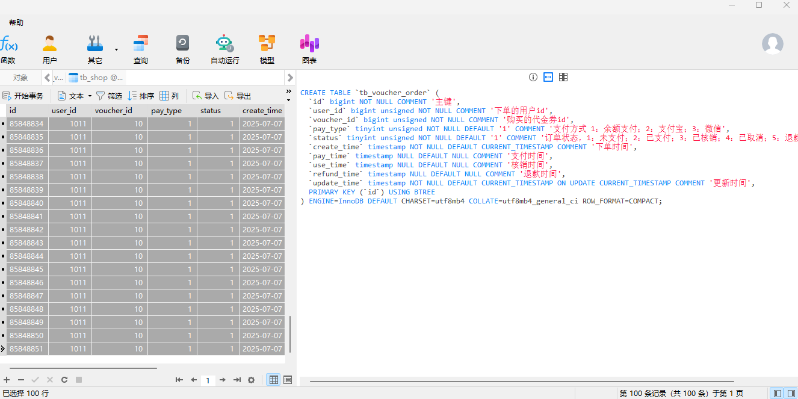Show the preview pane icon next to DDL

pos(563,77)
